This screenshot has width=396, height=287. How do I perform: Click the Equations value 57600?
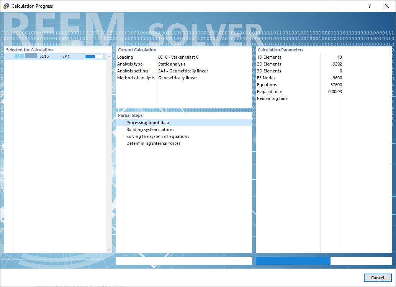click(x=336, y=85)
